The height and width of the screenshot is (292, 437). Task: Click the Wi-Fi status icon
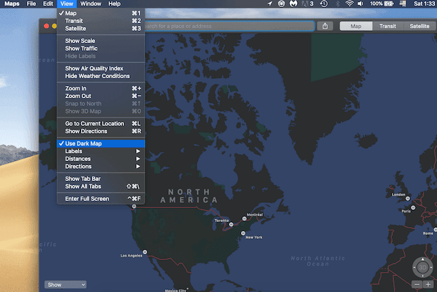click(349, 4)
